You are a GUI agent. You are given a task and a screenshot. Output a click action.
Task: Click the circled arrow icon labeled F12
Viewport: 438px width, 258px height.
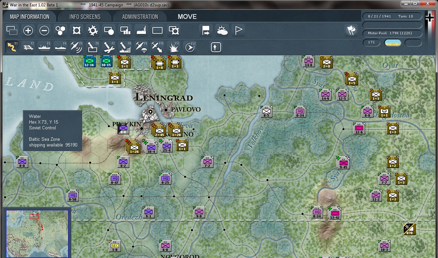tap(190, 47)
